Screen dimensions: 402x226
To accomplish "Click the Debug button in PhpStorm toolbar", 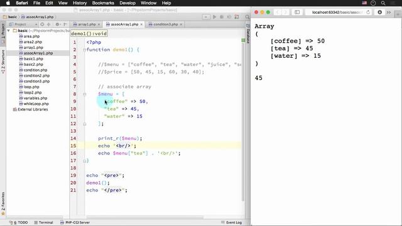I will click(222, 17).
